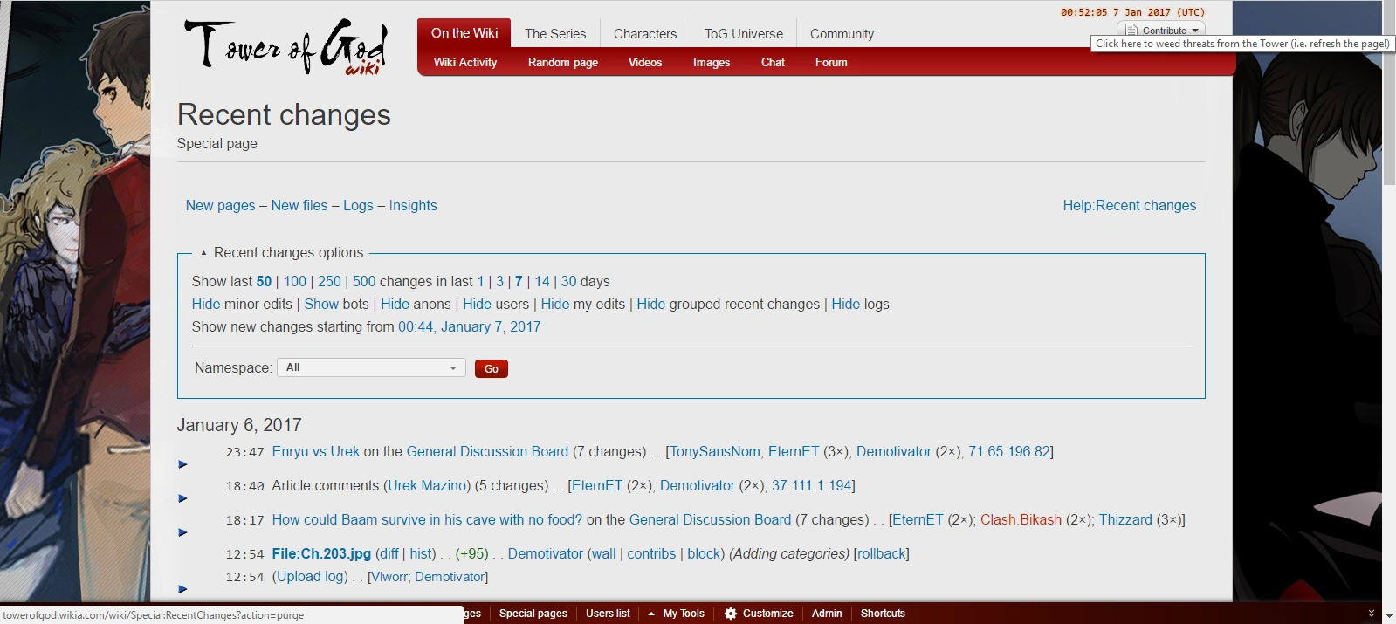This screenshot has width=1396, height=624.
Task: Hide minor edits in recent changes
Action: [206, 305]
